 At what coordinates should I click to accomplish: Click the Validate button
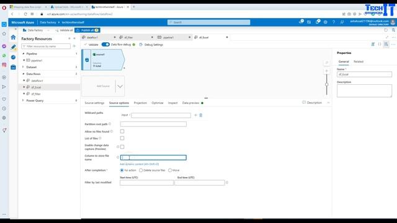point(91,45)
